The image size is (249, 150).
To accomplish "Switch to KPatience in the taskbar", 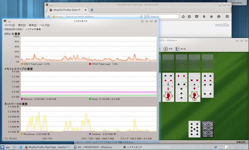I will (x=97, y=147).
